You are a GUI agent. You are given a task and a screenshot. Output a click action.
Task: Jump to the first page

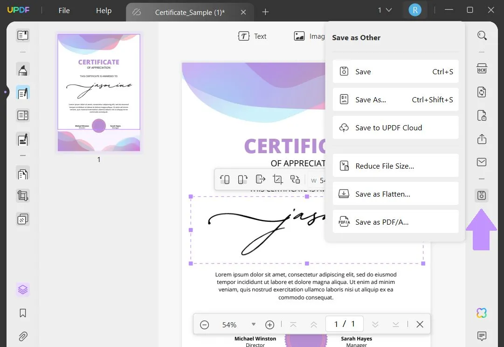click(x=293, y=325)
